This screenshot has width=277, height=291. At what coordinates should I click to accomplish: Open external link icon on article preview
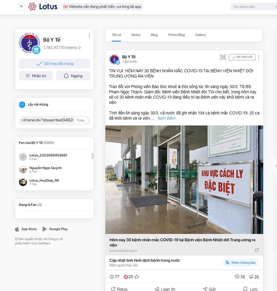[x=257, y=250]
